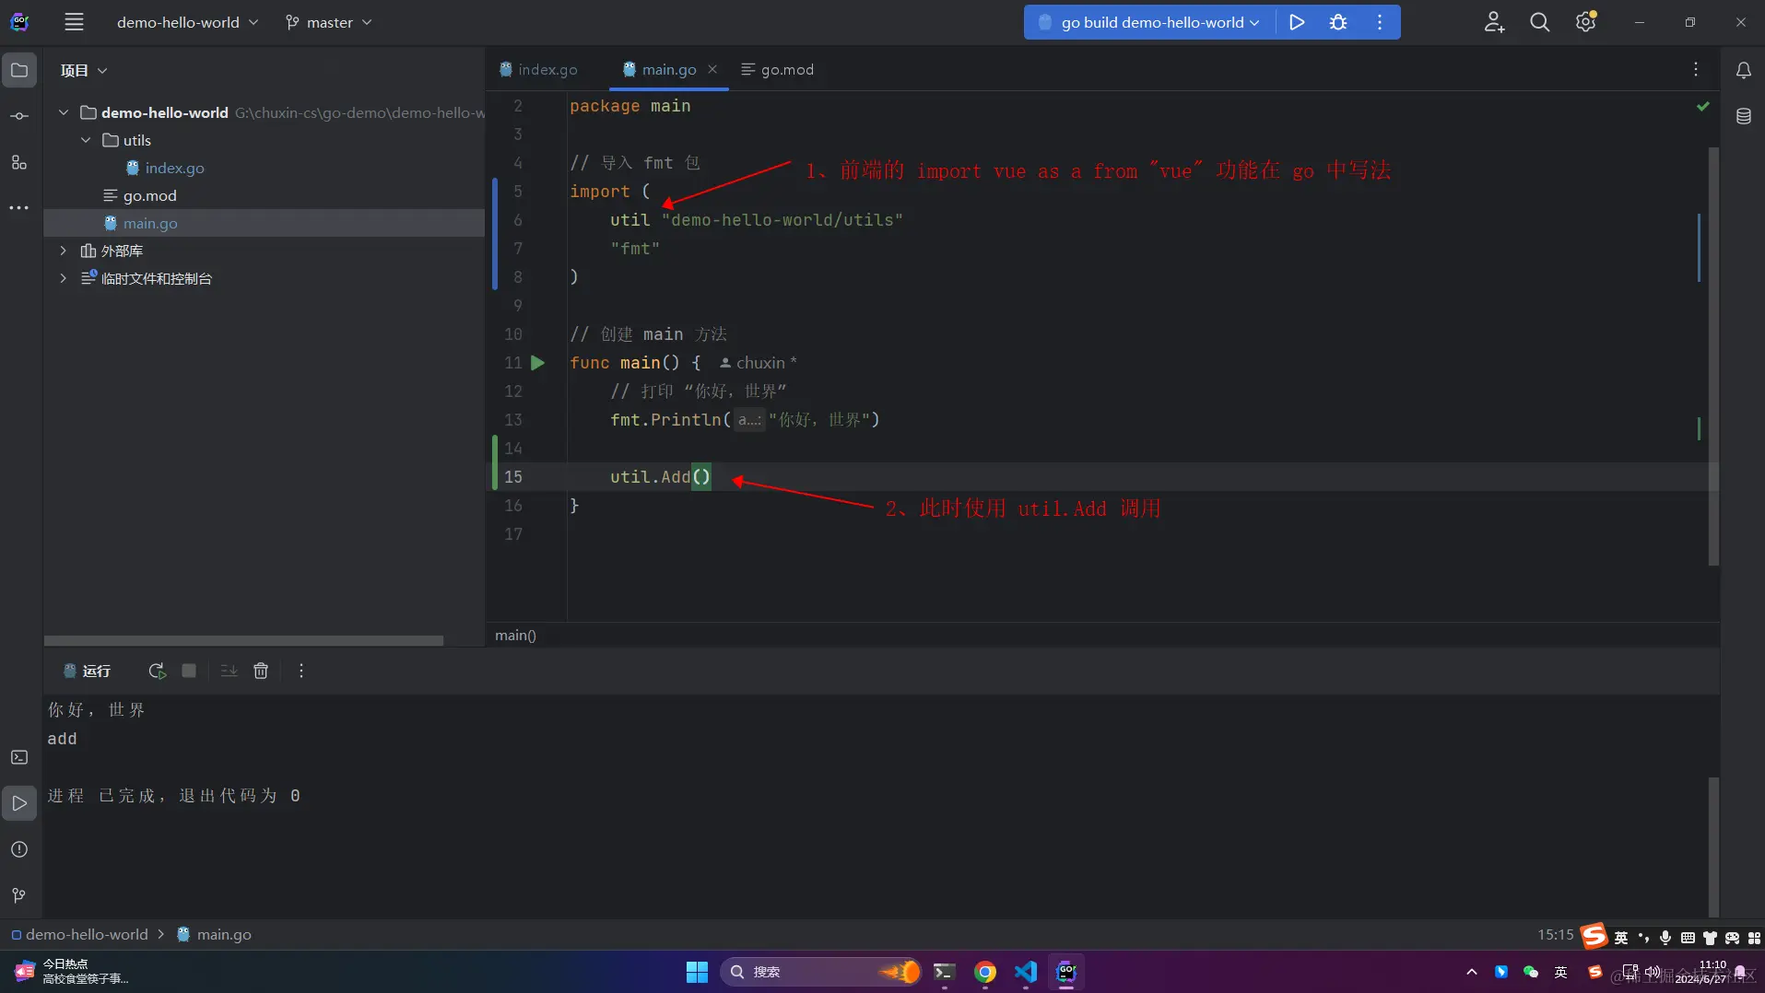The image size is (1765, 993).
Task: Open editor tabs options menu
Action: click(1695, 70)
